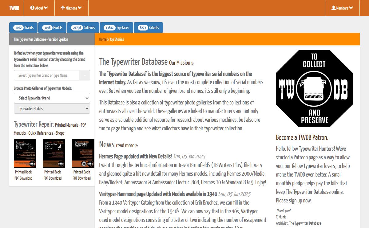
Task: Click the TWDB logo in the navbar
Action: pyautogui.click(x=14, y=8)
